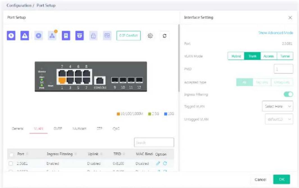Expand the Untagged VLAN dropdown
Image resolution: width=299 pixels, height=188 pixels.
pyautogui.click(x=279, y=119)
